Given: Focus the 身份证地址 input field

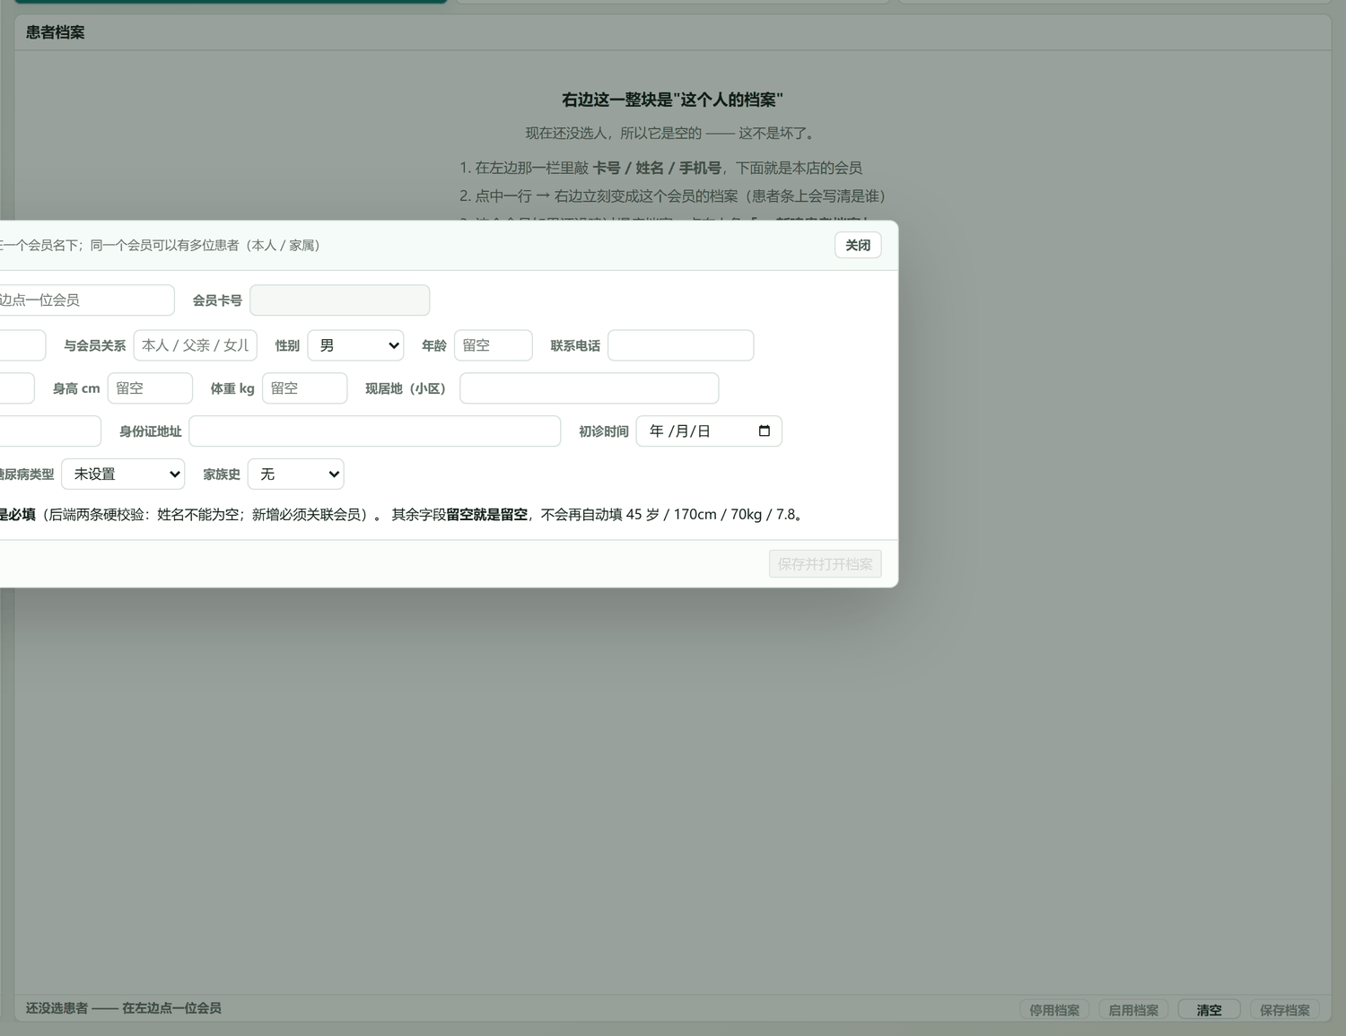Looking at the screenshot, I should [x=375, y=431].
